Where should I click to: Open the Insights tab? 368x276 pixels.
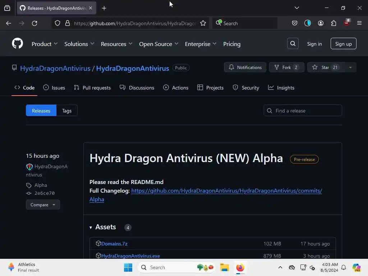[281, 88]
